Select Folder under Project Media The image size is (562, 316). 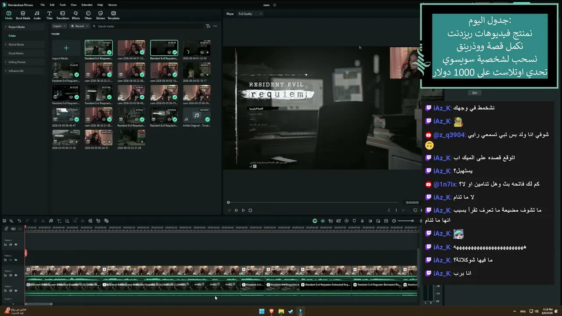pos(12,36)
